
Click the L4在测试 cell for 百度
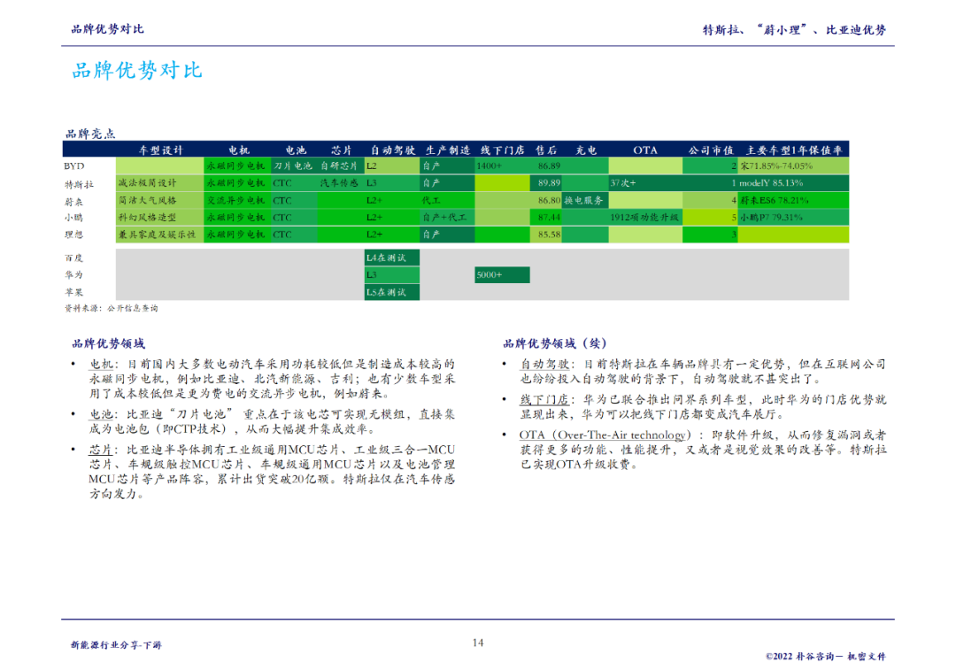pos(392,258)
